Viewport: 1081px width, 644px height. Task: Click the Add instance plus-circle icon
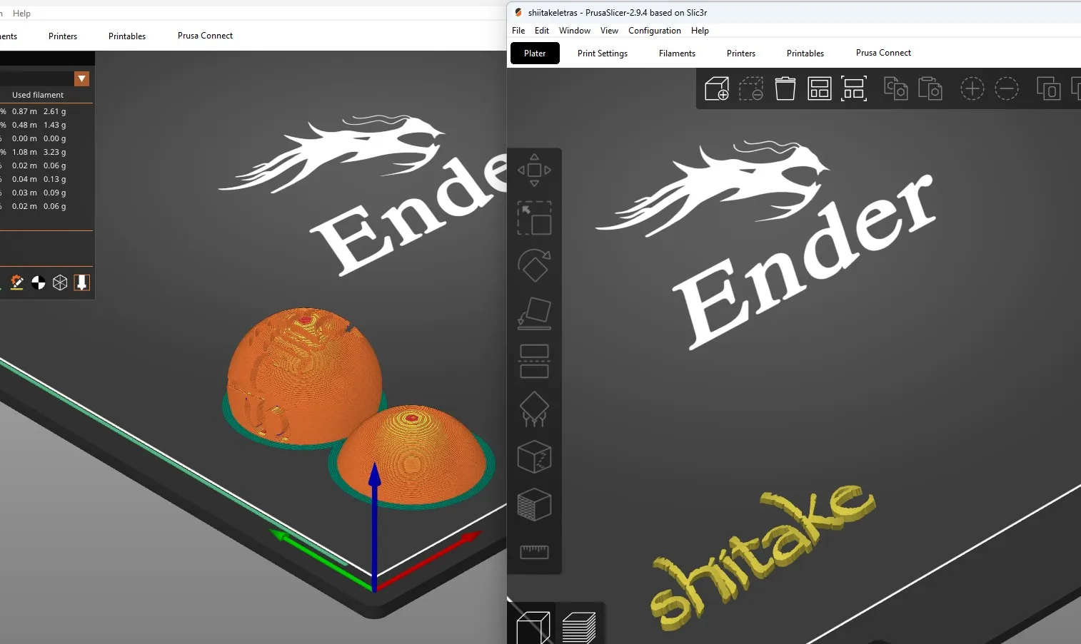[972, 88]
